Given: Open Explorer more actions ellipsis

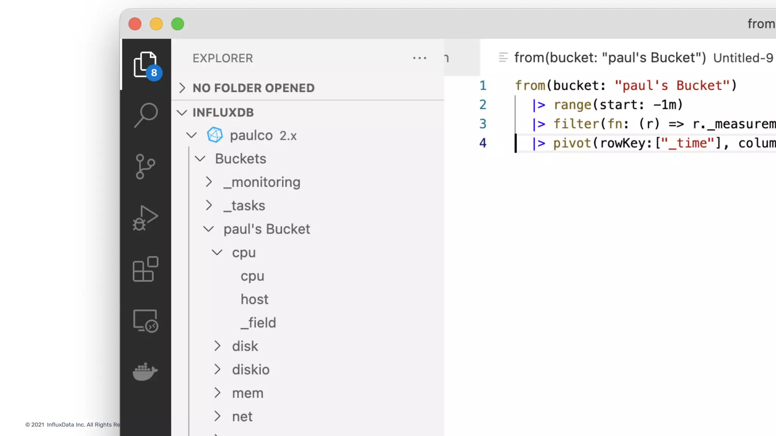Looking at the screenshot, I should (419, 58).
